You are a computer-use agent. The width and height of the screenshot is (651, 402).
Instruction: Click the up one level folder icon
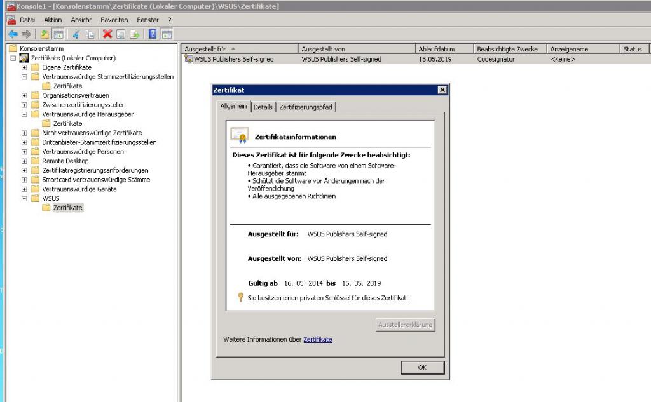click(45, 34)
